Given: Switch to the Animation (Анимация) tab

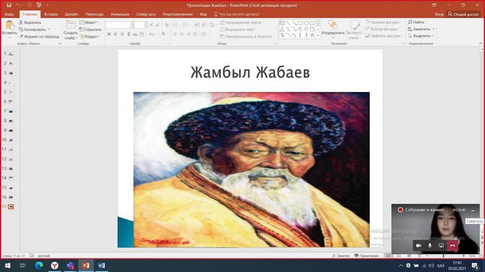Looking at the screenshot, I should click(119, 14).
